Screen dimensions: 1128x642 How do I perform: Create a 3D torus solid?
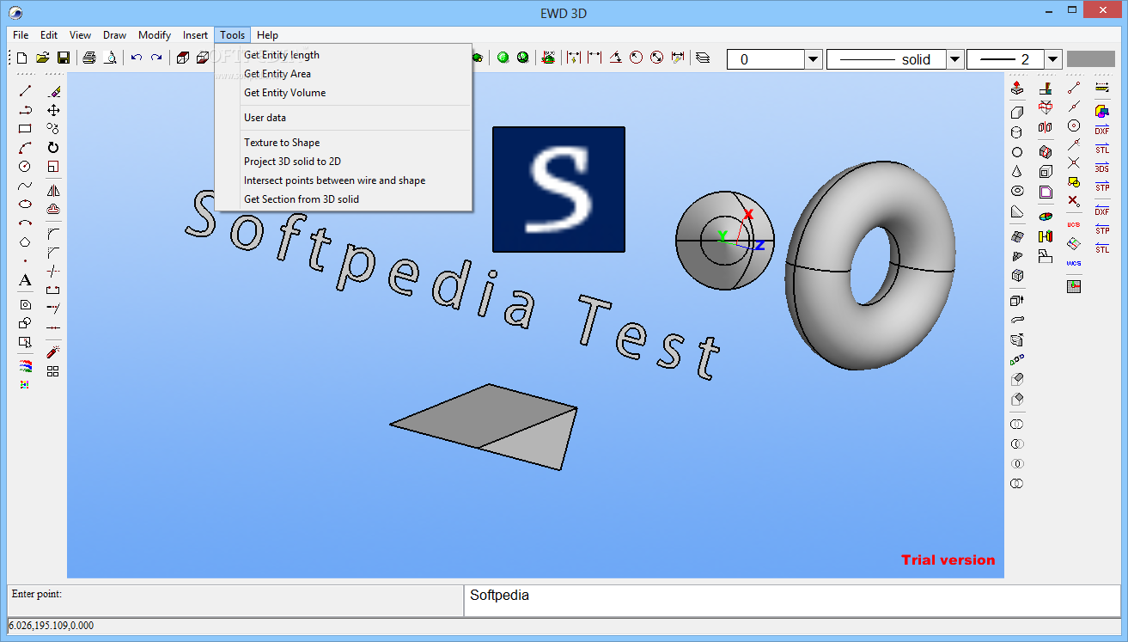click(x=1017, y=192)
